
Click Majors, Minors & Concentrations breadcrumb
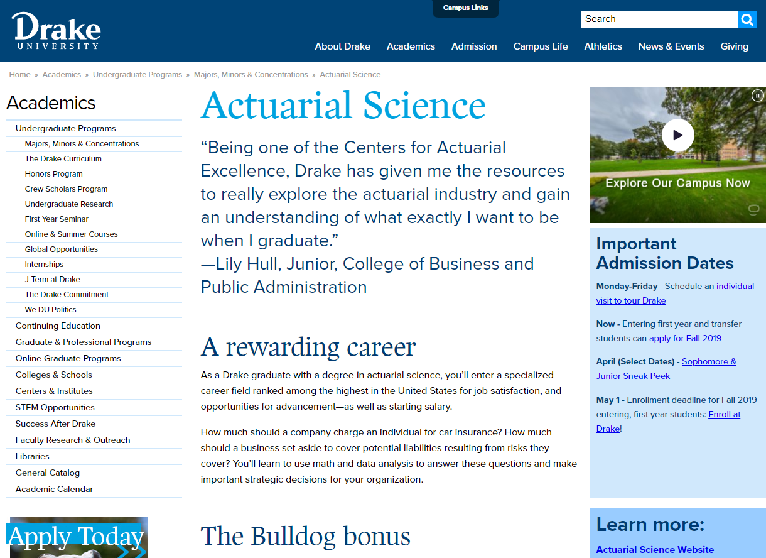coord(251,75)
